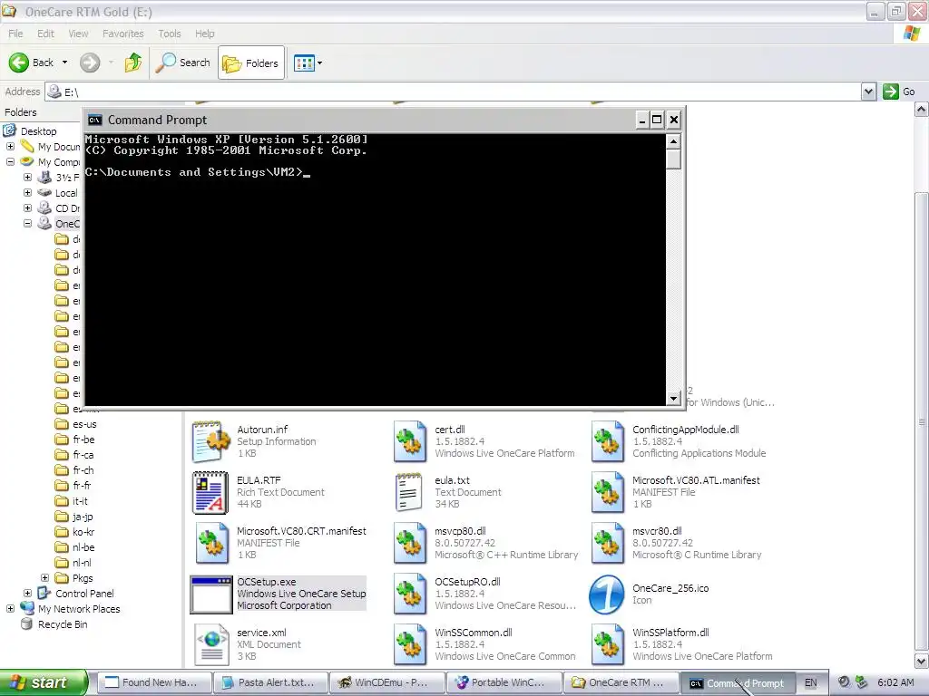The height and width of the screenshot is (696, 929).
Task: Collapse the OneCare drive tree node
Action: pos(27,223)
